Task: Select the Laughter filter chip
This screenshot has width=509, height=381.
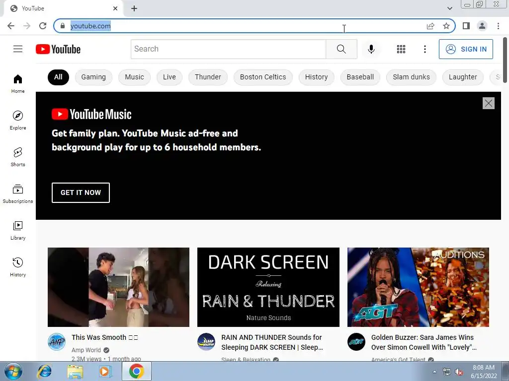Action: [463, 77]
